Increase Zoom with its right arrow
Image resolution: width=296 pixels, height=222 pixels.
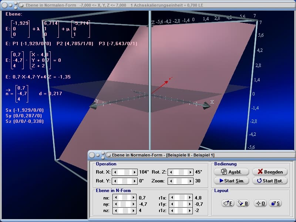pyautogui.click(x=190, y=181)
